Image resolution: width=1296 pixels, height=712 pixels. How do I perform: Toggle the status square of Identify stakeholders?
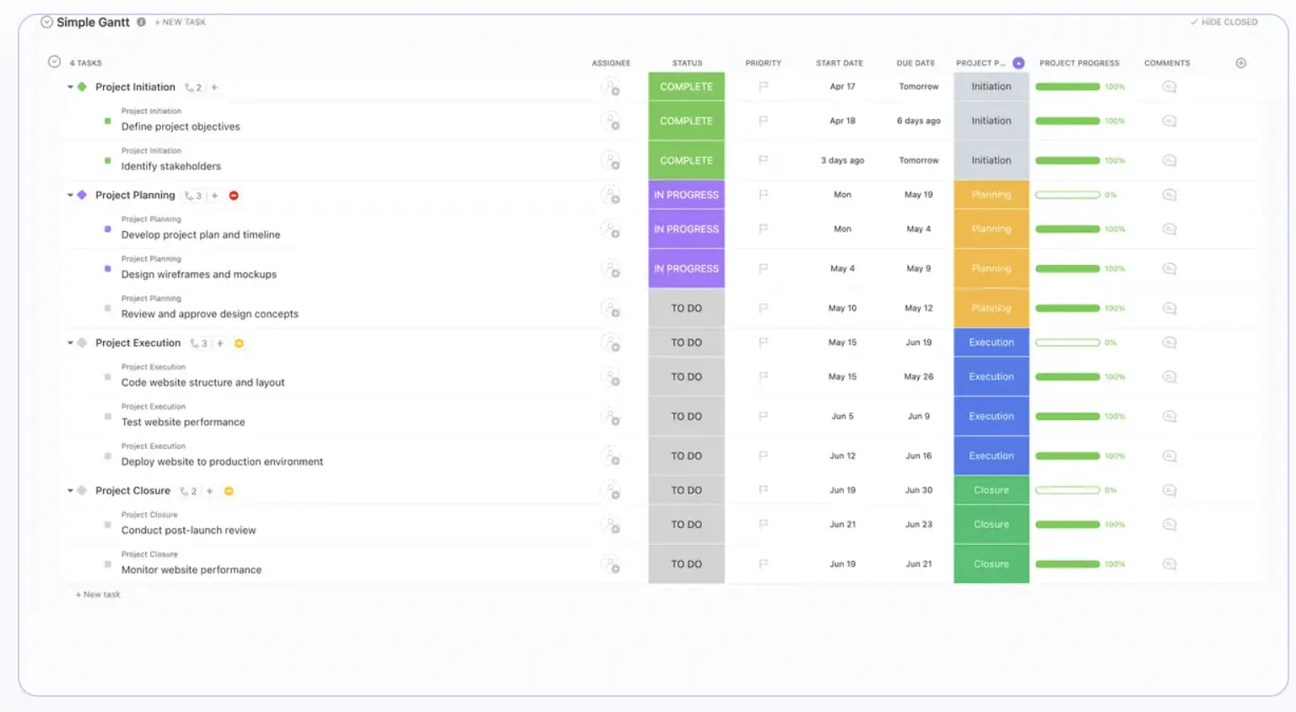[x=107, y=160]
